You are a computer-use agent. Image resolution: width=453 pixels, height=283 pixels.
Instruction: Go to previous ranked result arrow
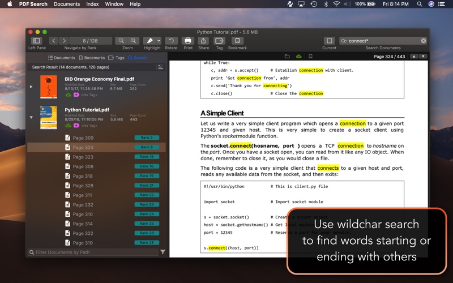tap(53, 41)
